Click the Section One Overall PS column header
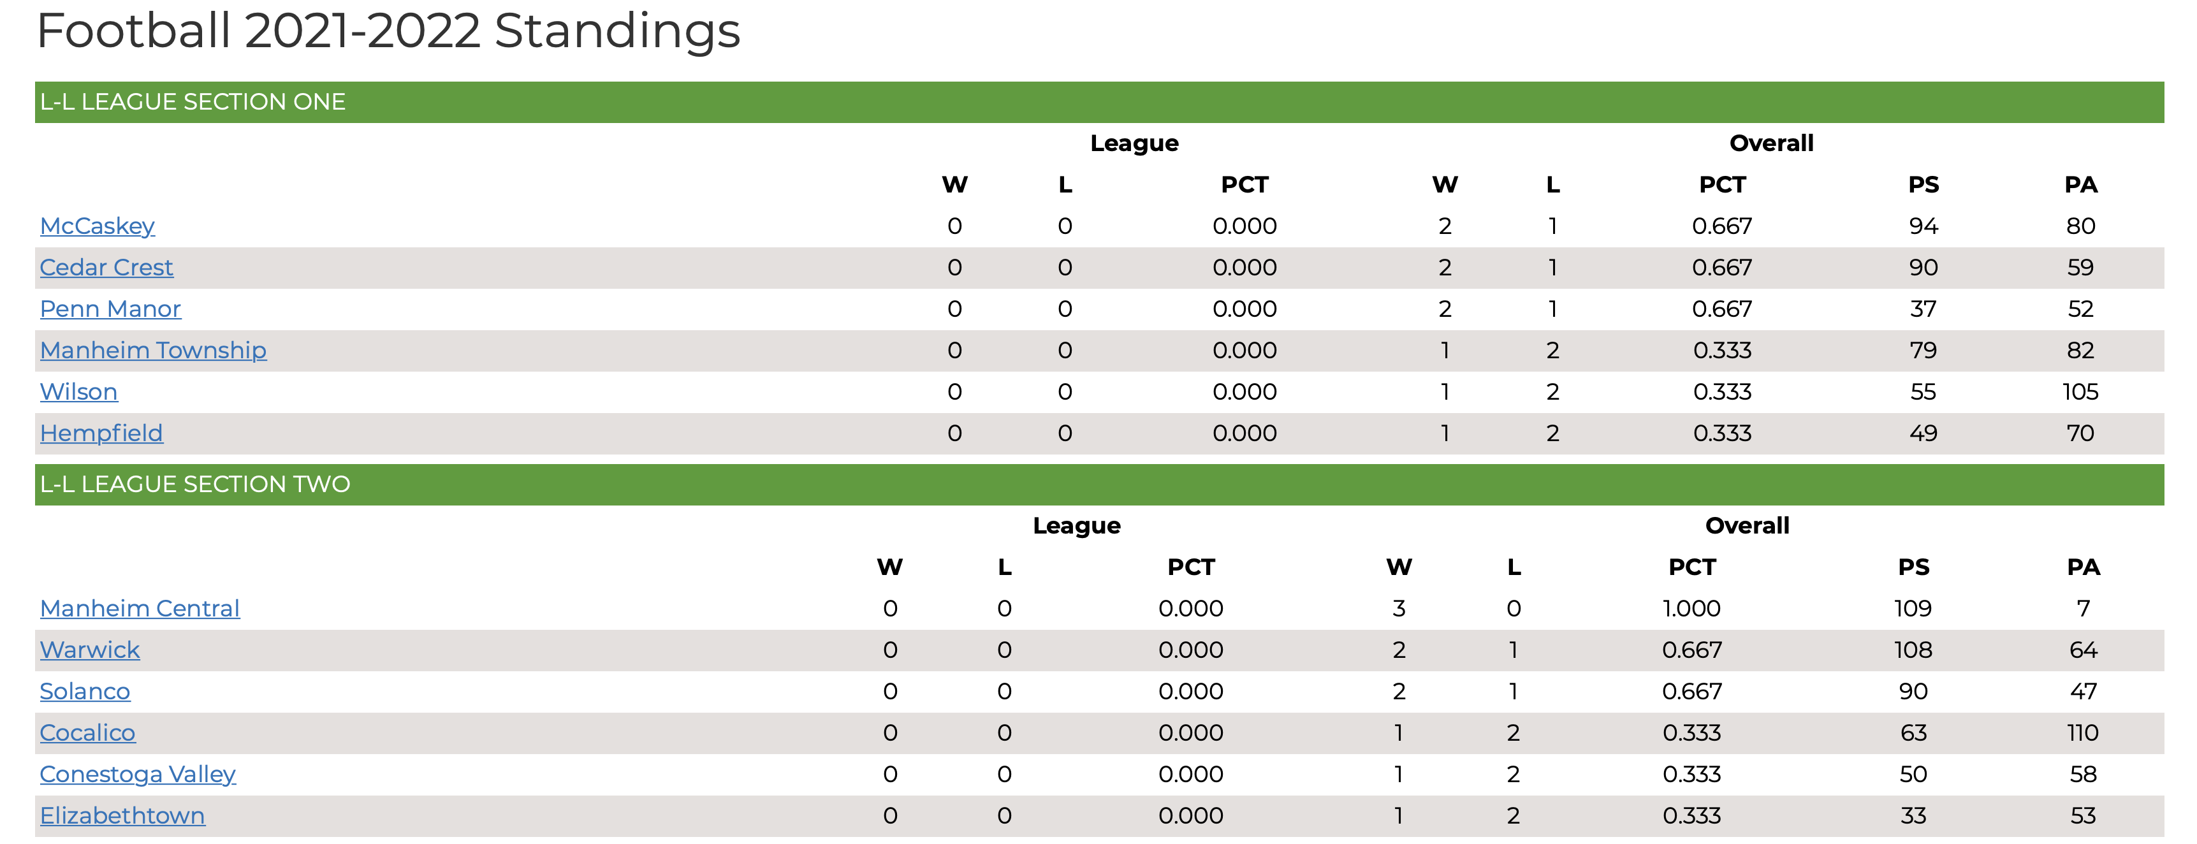 coord(1923,185)
